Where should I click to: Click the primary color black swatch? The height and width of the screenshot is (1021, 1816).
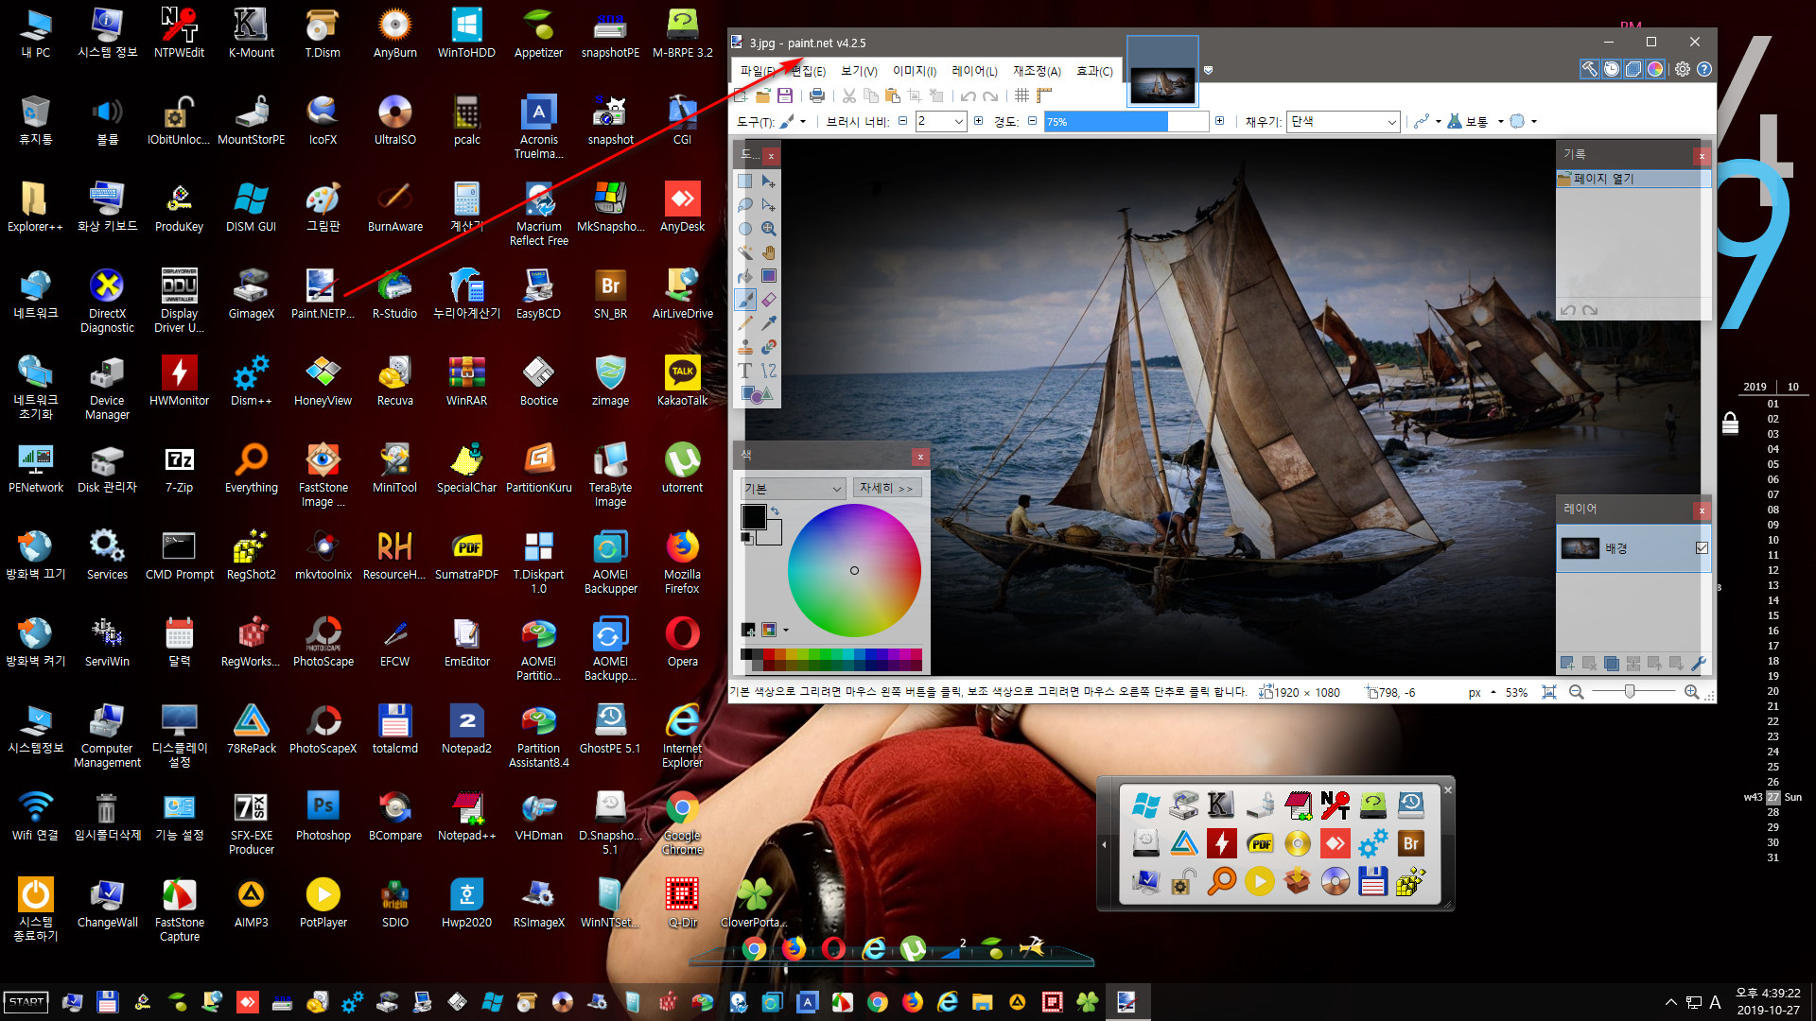coord(753,516)
